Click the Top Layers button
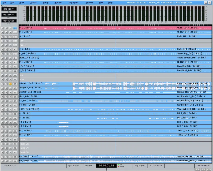Image resolution: width=213 pixels, height=171 pixels. pos(140,166)
